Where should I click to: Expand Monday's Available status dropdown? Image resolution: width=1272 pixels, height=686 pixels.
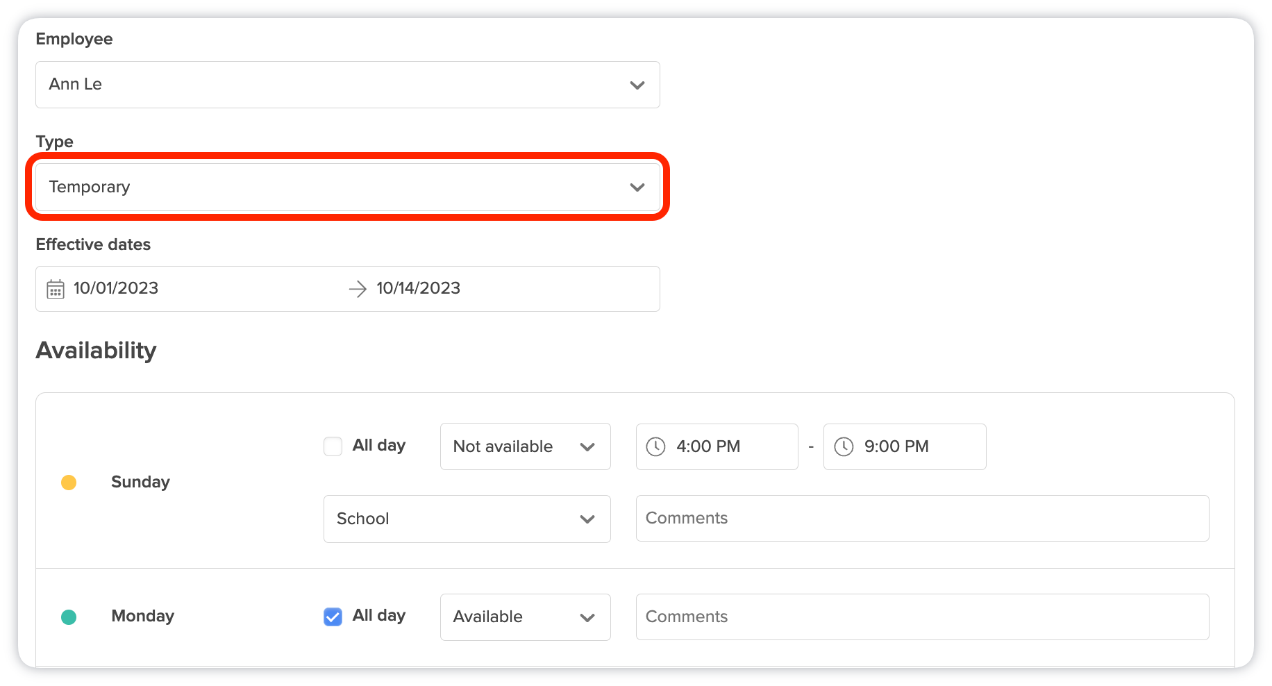pyautogui.click(x=525, y=617)
